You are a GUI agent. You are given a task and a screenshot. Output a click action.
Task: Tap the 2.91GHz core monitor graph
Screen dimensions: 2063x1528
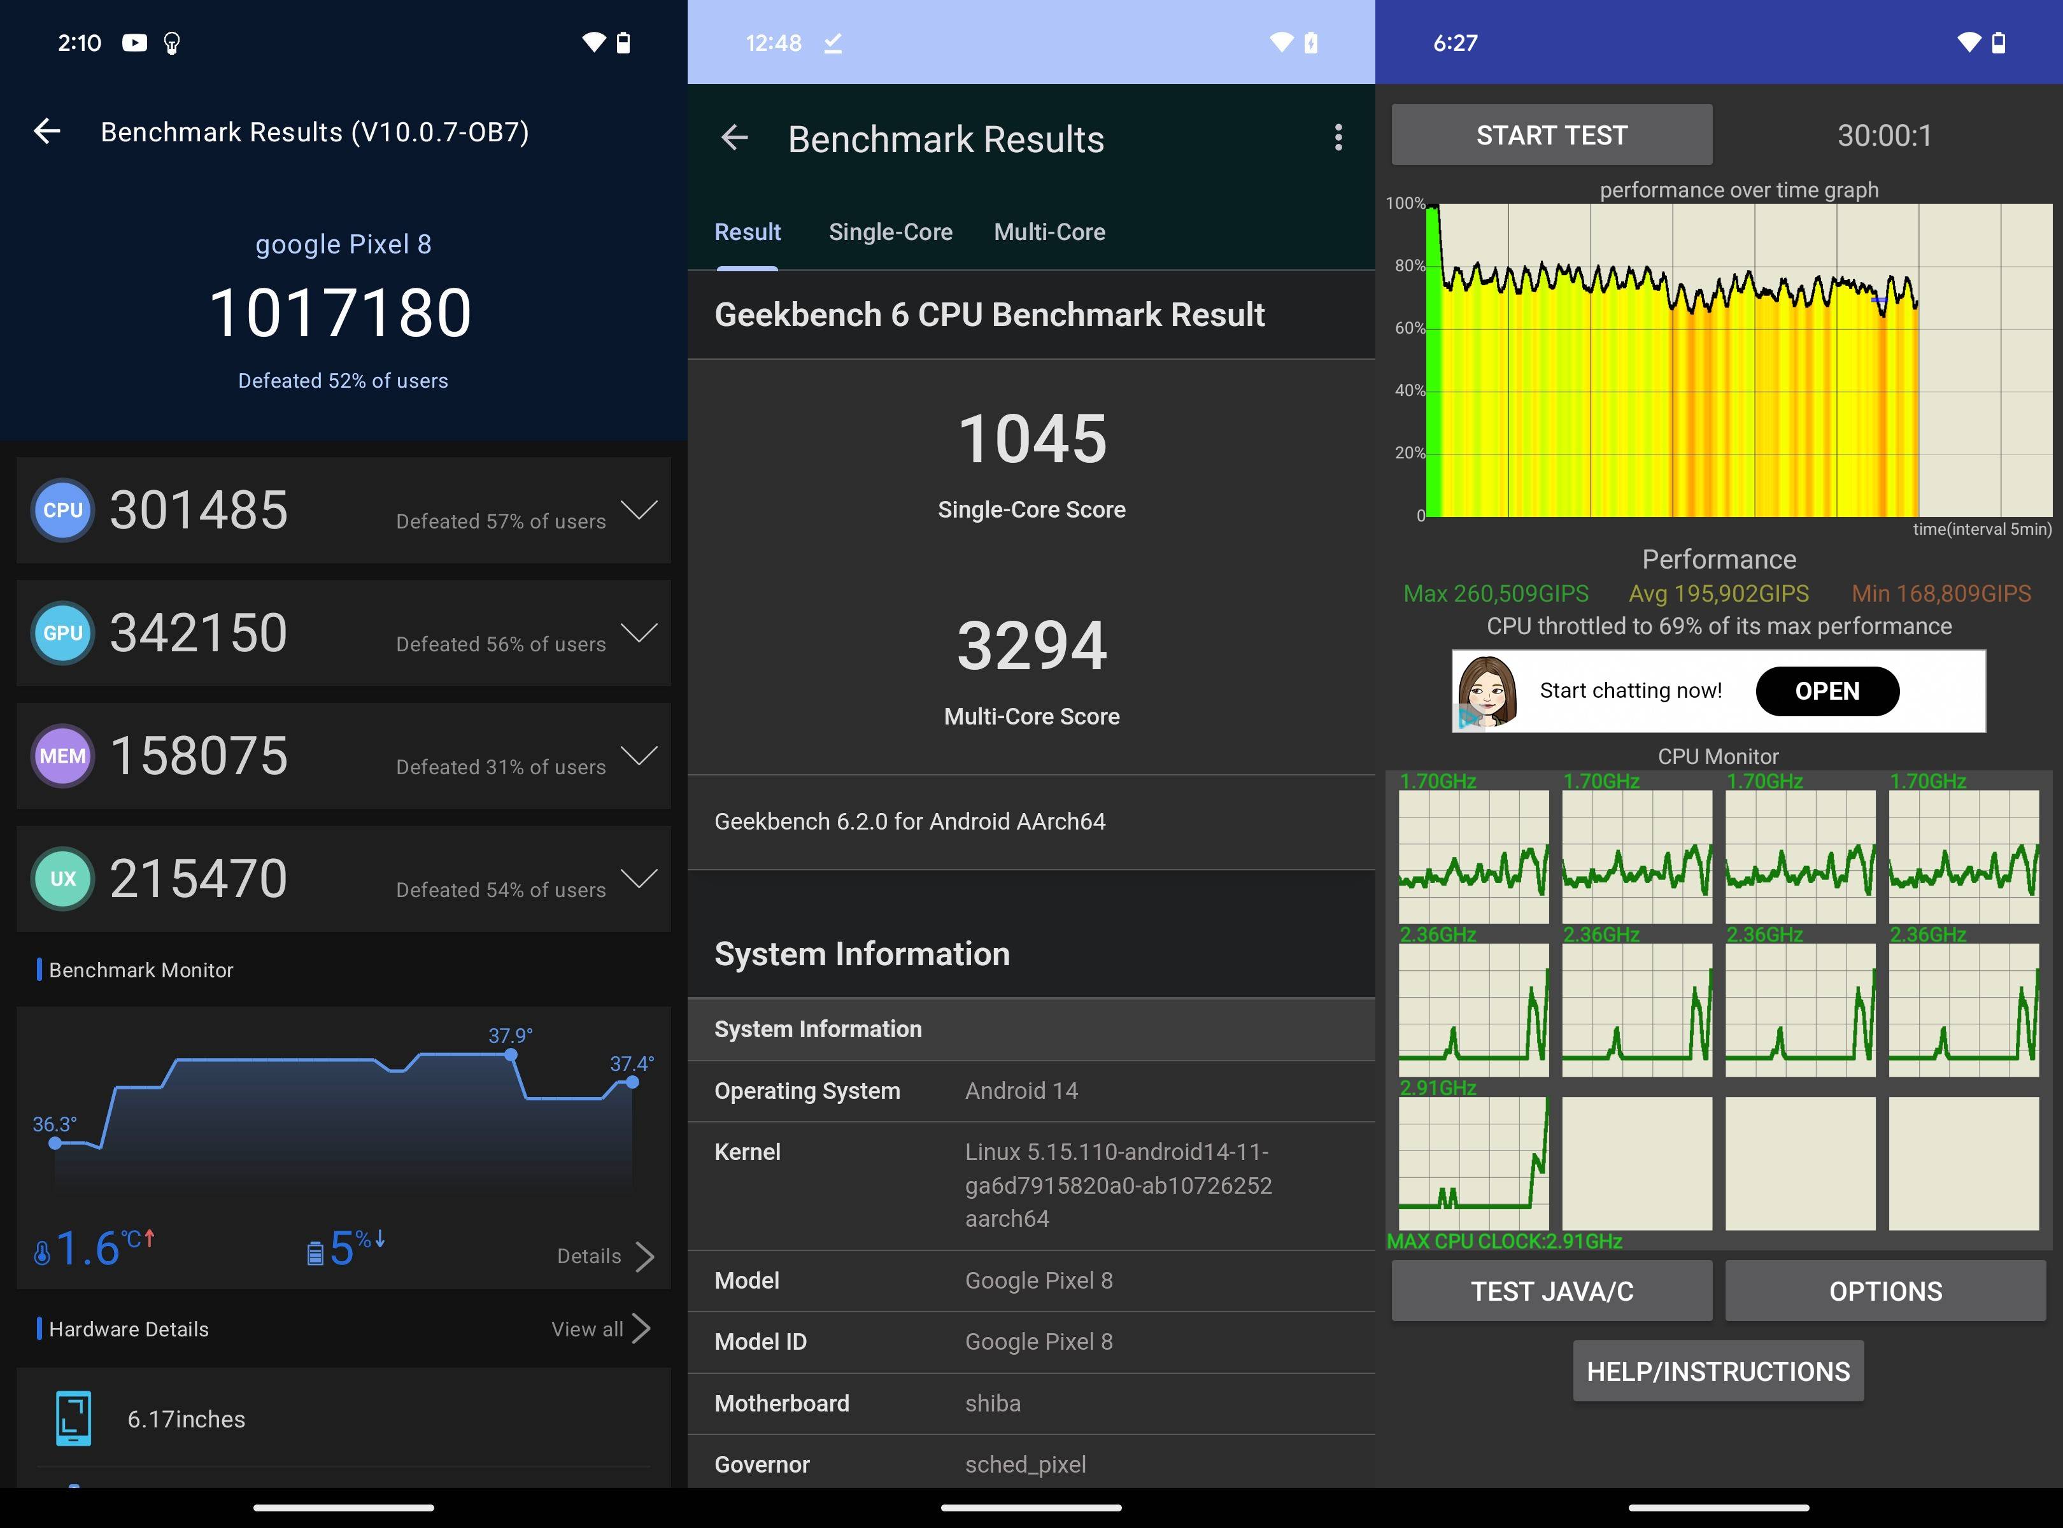1473,1164
